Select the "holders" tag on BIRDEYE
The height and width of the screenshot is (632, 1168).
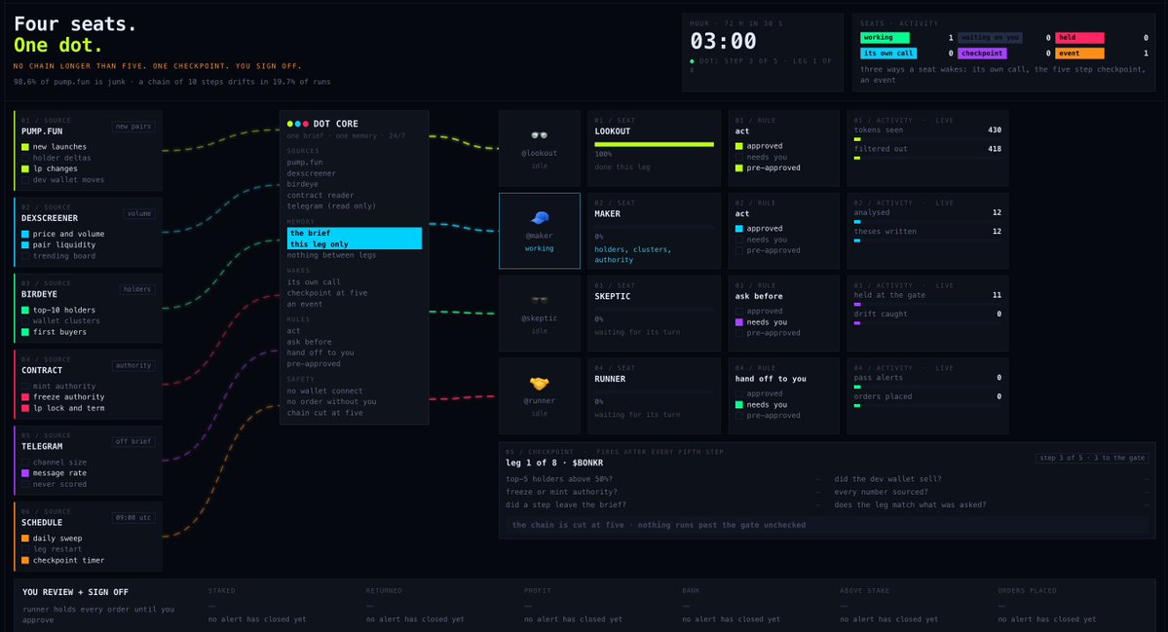pyautogui.click(x=137, y=289)
